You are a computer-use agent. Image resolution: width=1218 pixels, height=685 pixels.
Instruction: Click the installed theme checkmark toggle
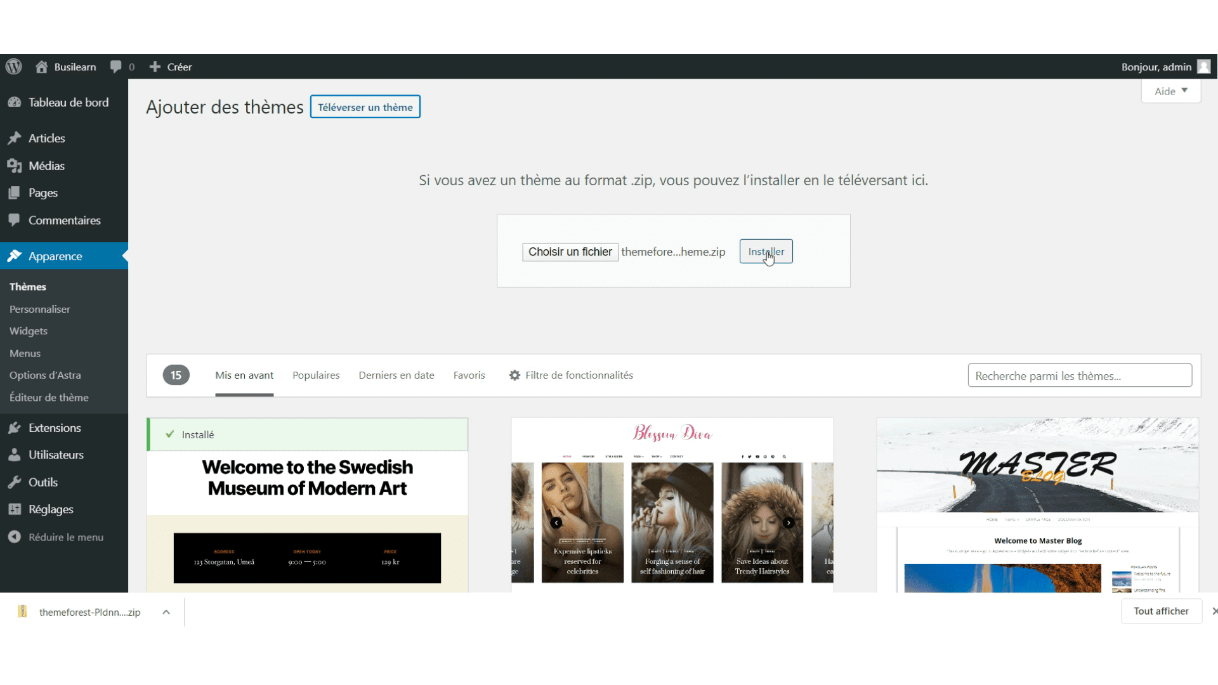[x=171, y=434]
